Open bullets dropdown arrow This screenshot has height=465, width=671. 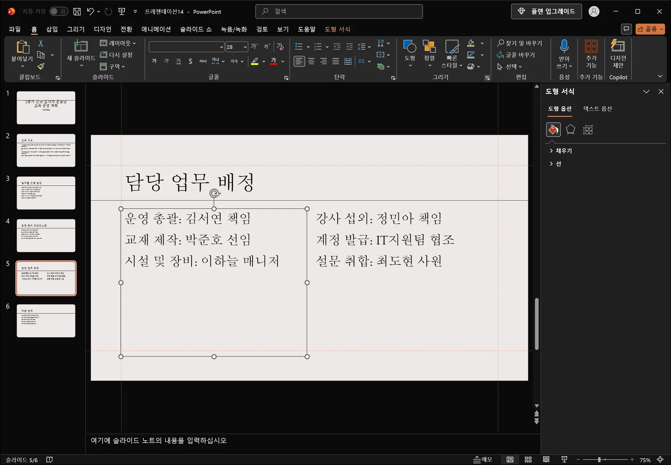point(308,47)
